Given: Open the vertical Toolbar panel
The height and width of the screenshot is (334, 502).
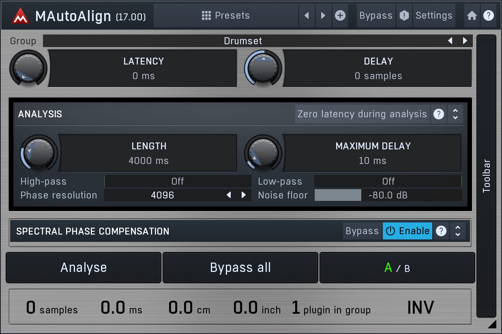Looking at the screenshot, I should coord(486,176).
